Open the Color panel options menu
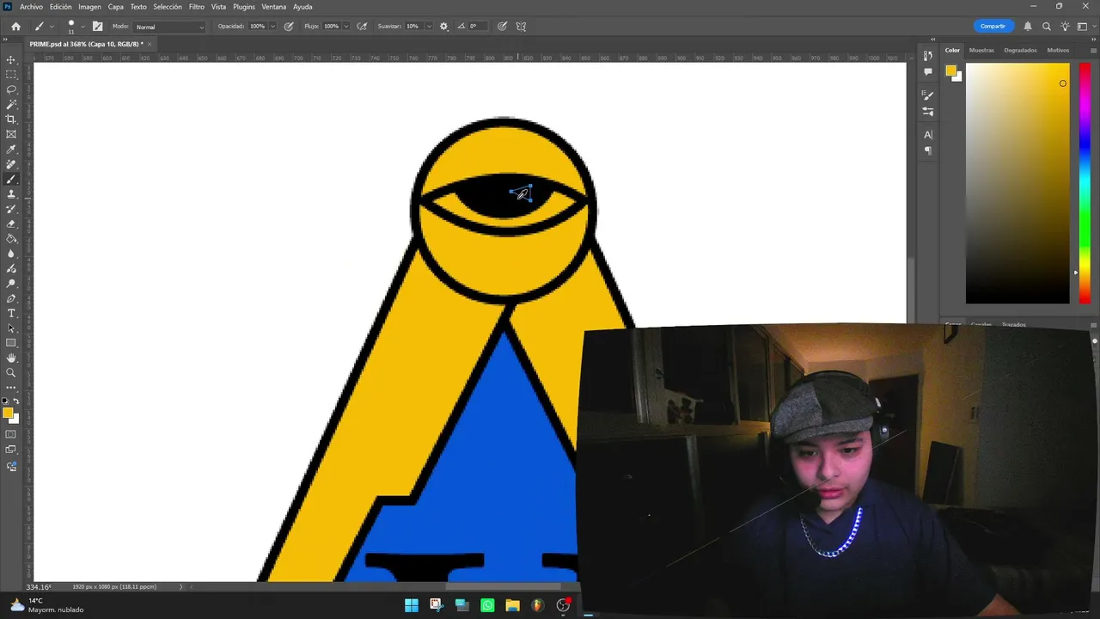 [x=1093, y=51]
